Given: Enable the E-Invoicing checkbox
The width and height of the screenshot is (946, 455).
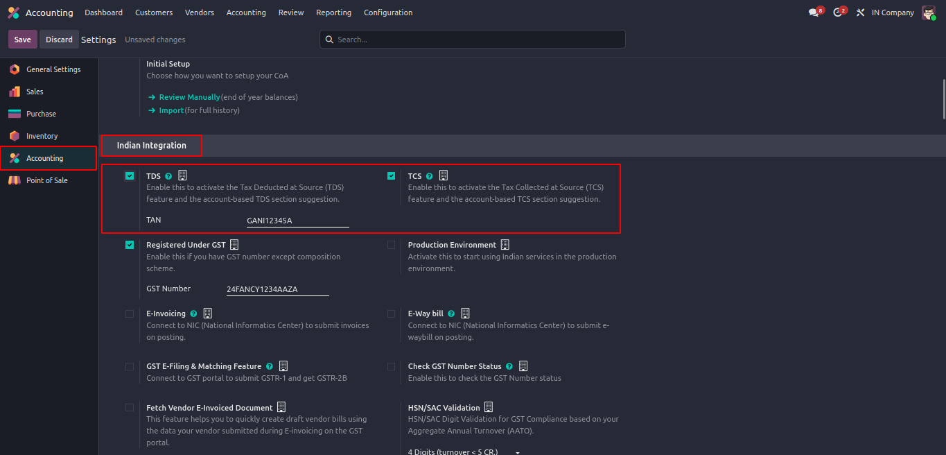Looking at the screenshot, I should pos(130,314).
